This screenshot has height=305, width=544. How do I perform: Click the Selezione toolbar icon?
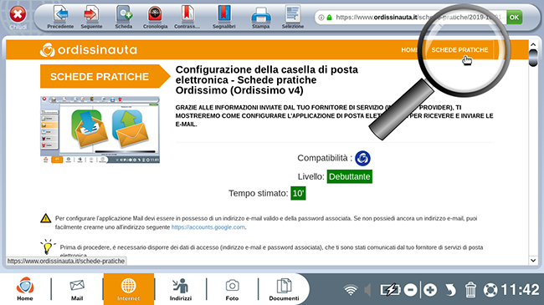tap(292, 17)
